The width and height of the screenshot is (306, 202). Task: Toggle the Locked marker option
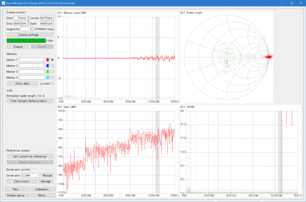coord(53,83)
